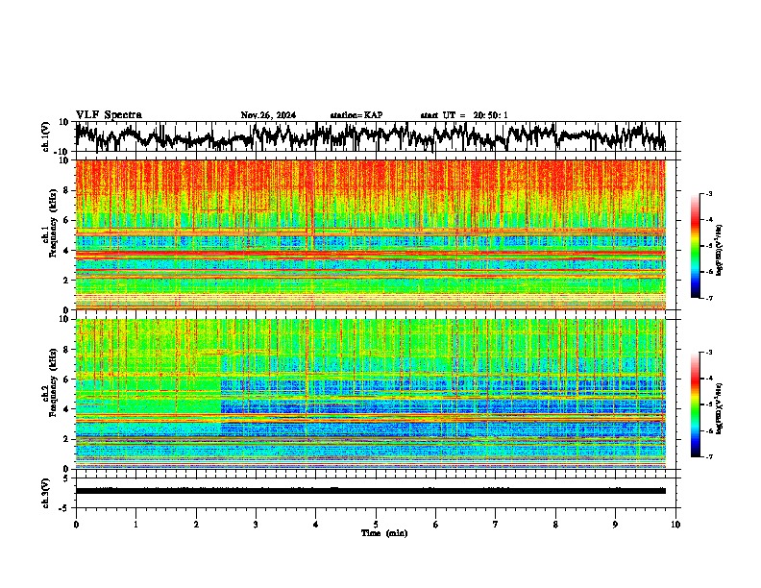Select the "ch.3(V)" axis label
The height and width of the screenshot is (588, 761).
46,493
